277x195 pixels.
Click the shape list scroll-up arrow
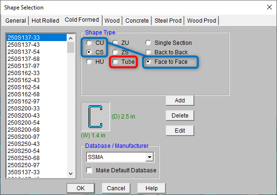coord(70,38)
